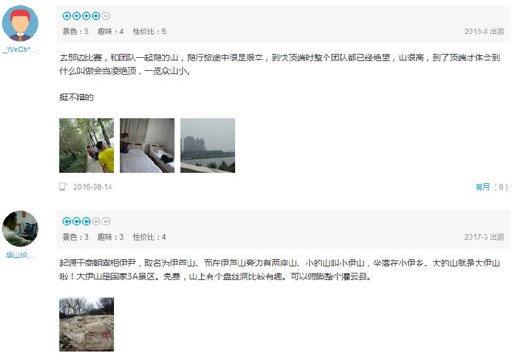Viewport: 521px width, 358px height.
Task: Click the second review text starting 起源于商朝
Action: [x=279, y=270]
